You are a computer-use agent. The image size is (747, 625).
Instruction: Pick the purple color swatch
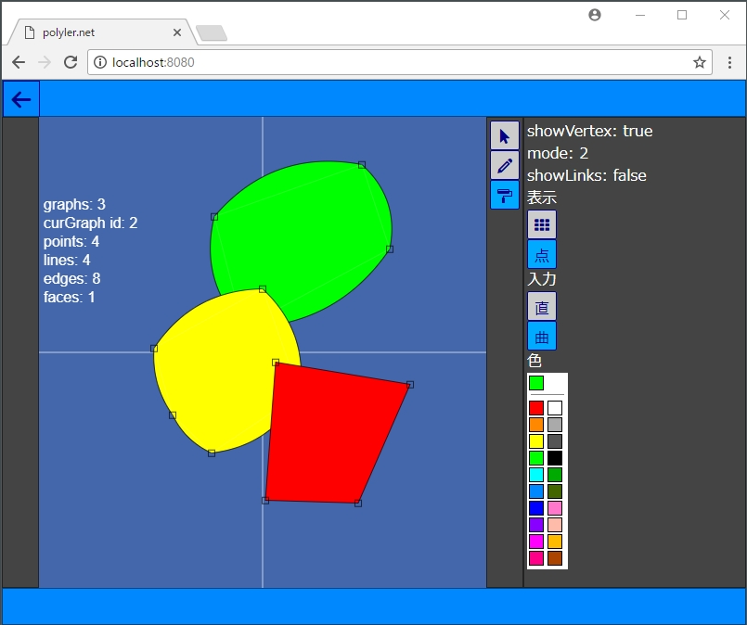tap(536, 525)
